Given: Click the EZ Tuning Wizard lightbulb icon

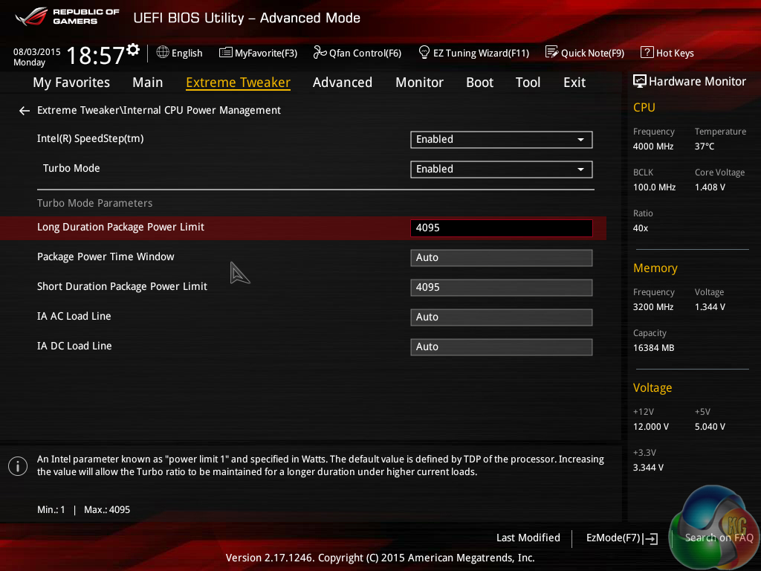Looking at the screenshot, I should click(x=424, y=52).
